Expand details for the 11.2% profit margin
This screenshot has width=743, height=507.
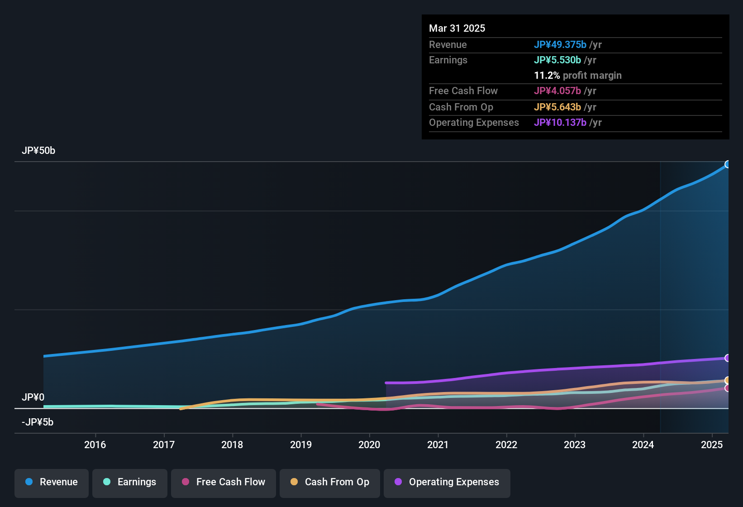[578, 75]
